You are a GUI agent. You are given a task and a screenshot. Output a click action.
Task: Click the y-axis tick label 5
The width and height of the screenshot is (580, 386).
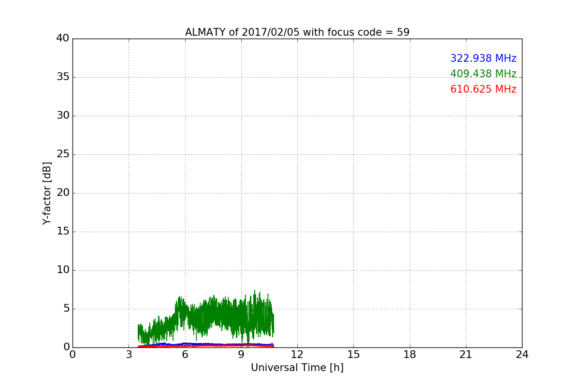pyautogui.click(x=66, y=309)
